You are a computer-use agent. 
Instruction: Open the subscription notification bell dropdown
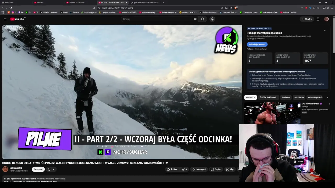51,169
